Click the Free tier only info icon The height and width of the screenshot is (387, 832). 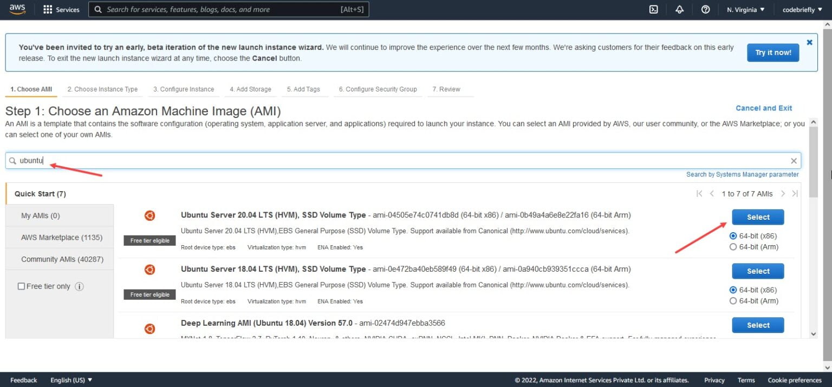coord(79,286)
